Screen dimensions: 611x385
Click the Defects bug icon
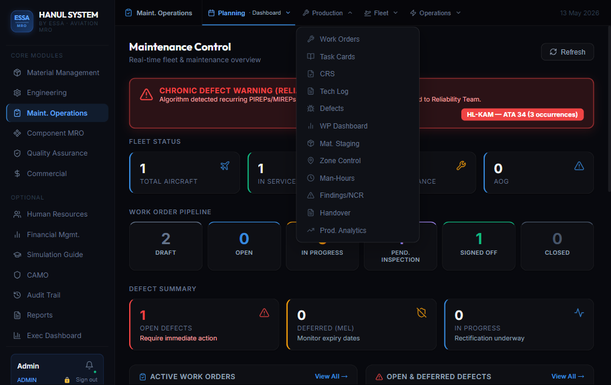[310, 109]
